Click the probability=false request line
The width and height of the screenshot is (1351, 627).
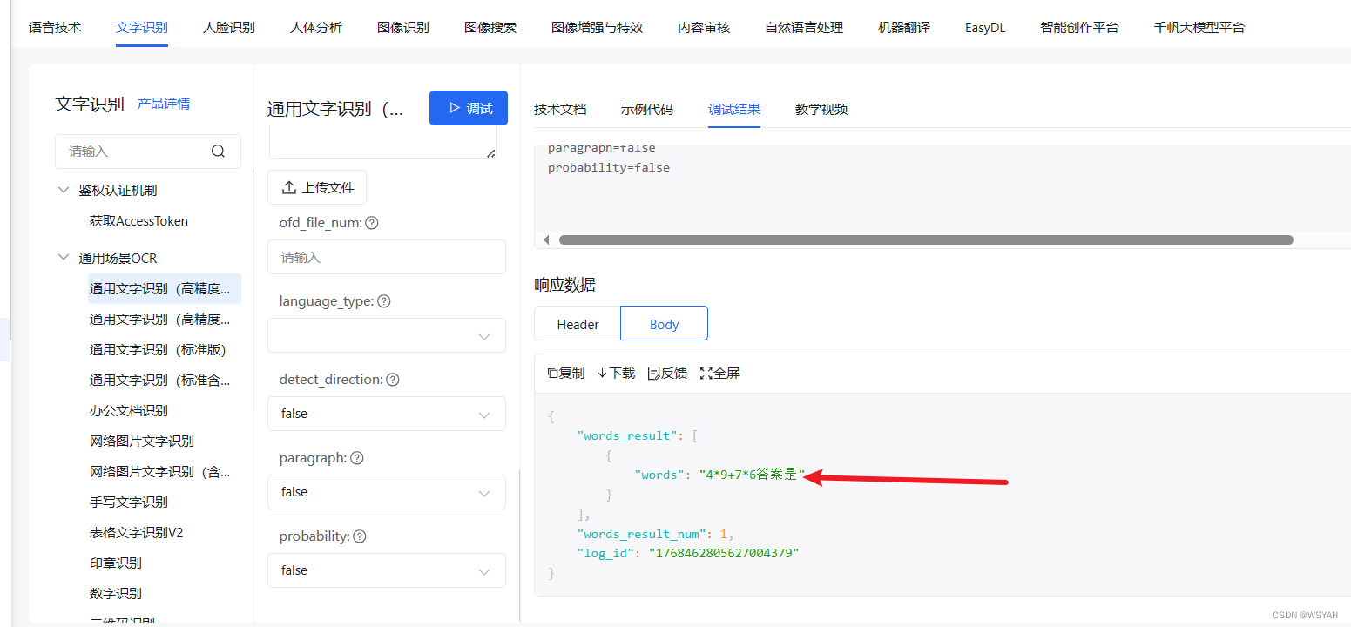tap(609, 167)
